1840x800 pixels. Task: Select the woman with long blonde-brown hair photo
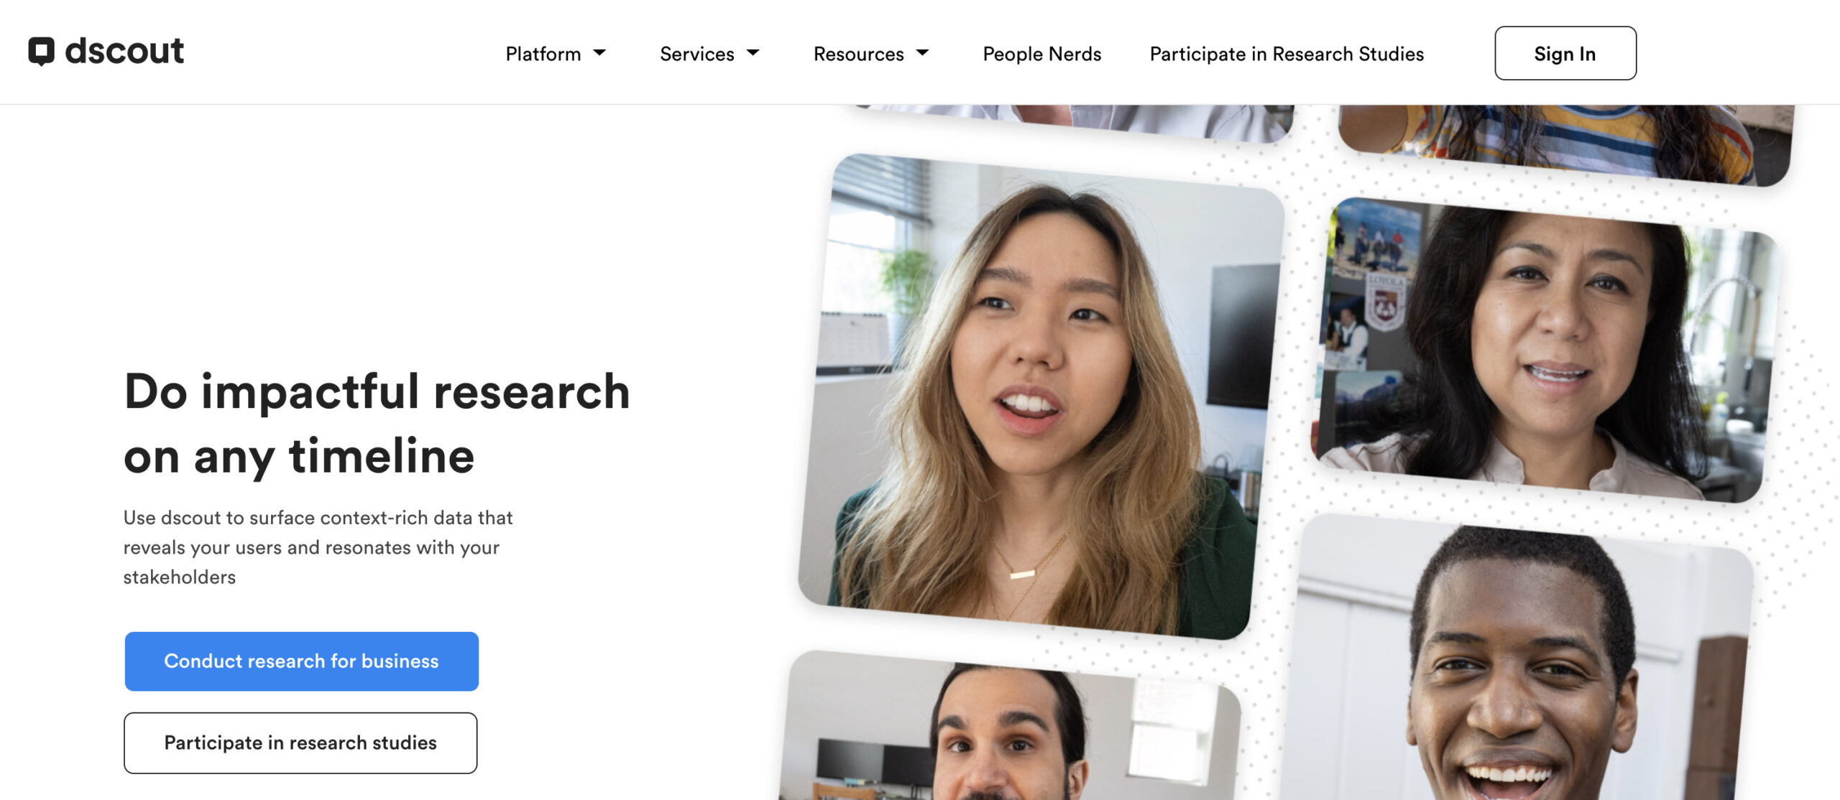[x=1041, y=396]
